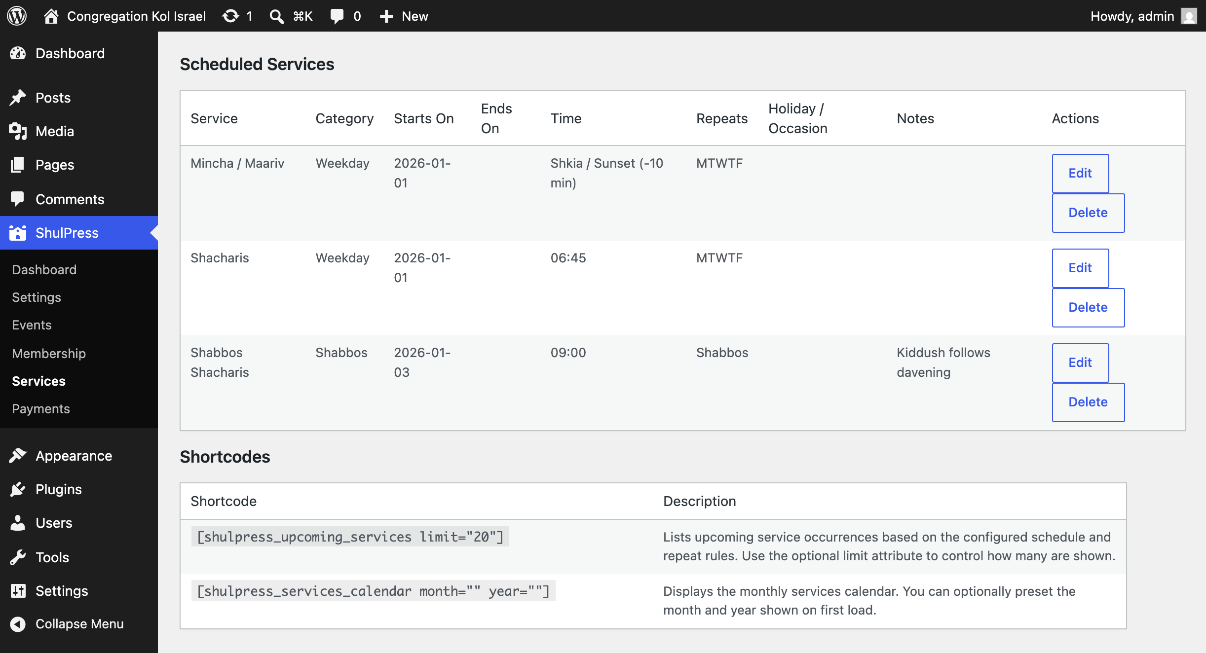Go to ShulPress Membership page

click(x=49, y=353)
